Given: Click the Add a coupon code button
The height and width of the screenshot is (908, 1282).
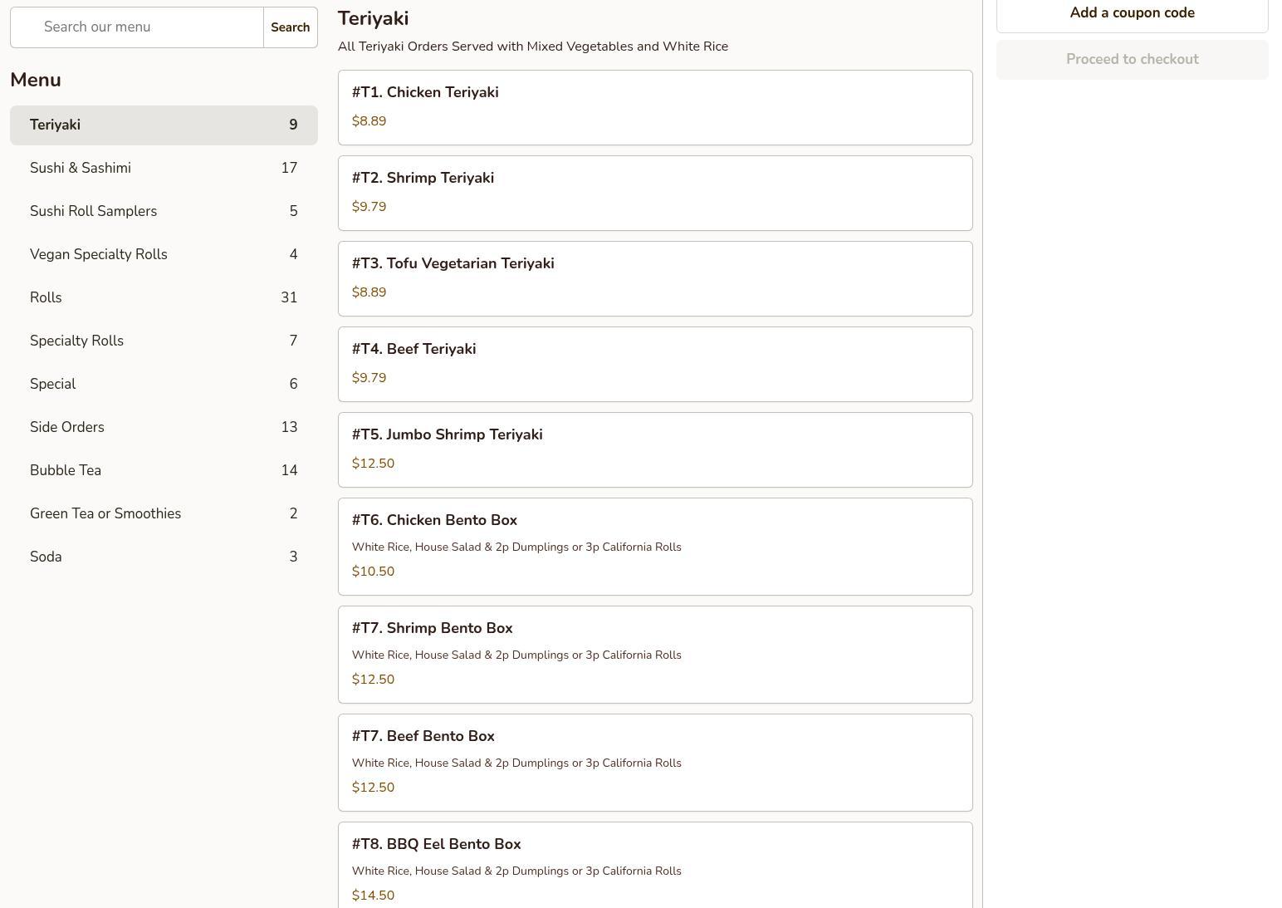Looking at the screenshot, I should (x=1133, y=13).
